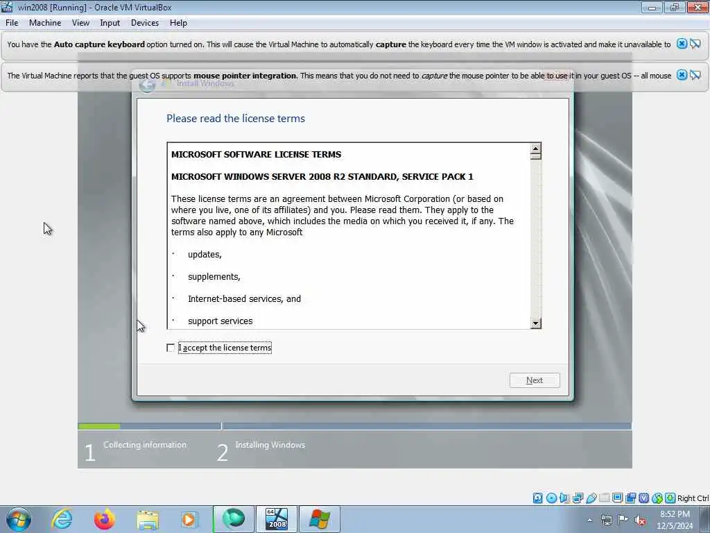Viewport: 710px width, 533px height.
Task: Click the audio indicator in VirtualBox status bar
Action: [564, 498]
